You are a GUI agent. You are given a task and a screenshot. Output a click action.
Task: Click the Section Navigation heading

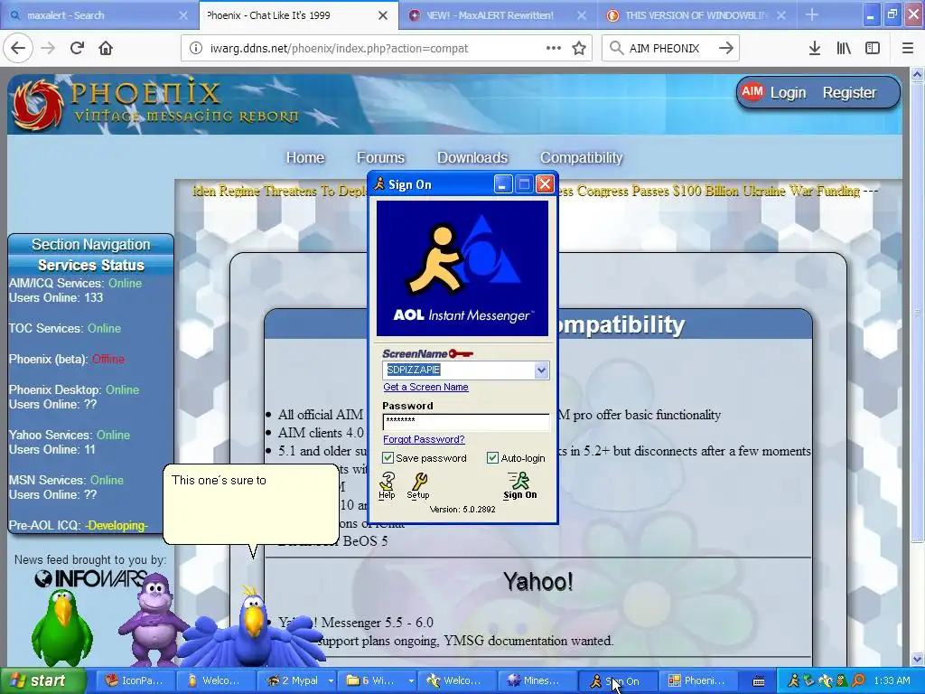point(91,244)
